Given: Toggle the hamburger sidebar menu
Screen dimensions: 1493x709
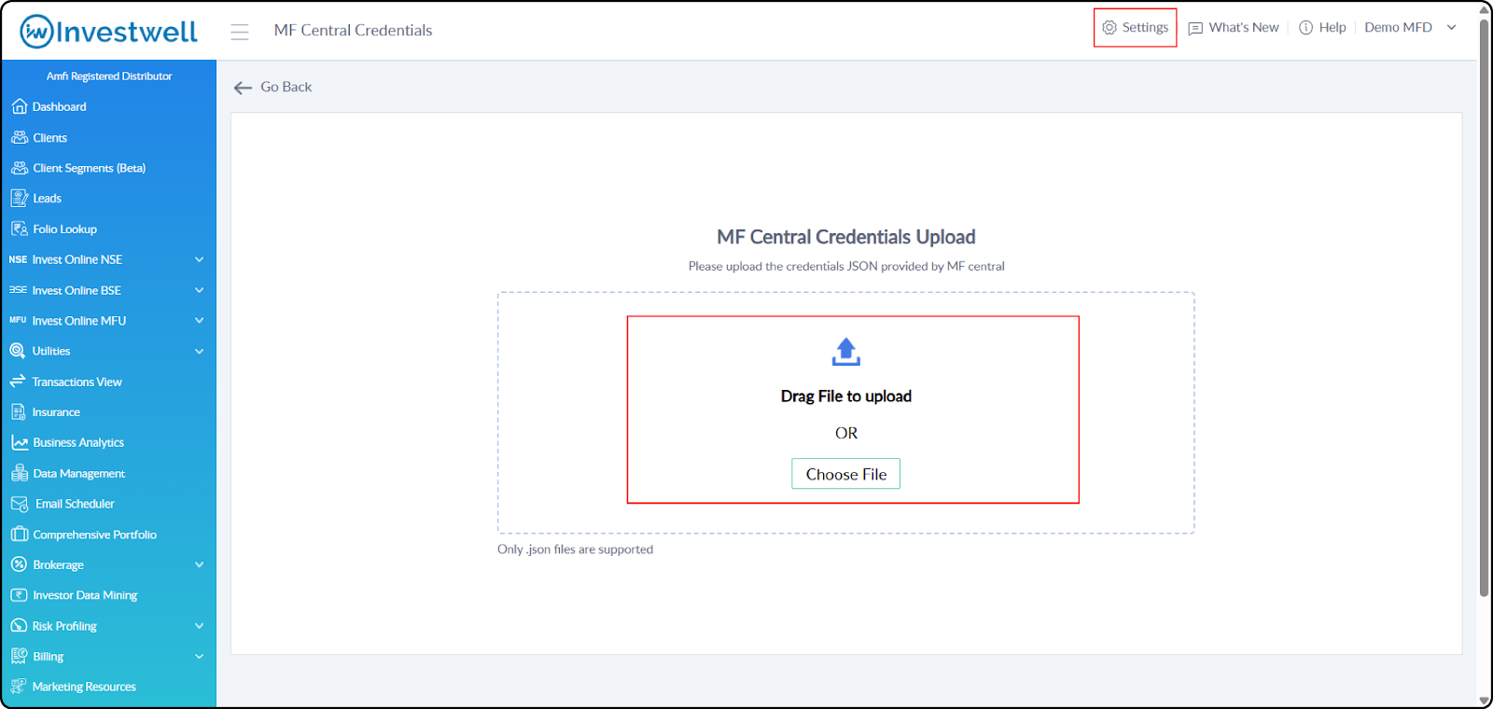Looking at the screenshot, I should pos(240,32).
